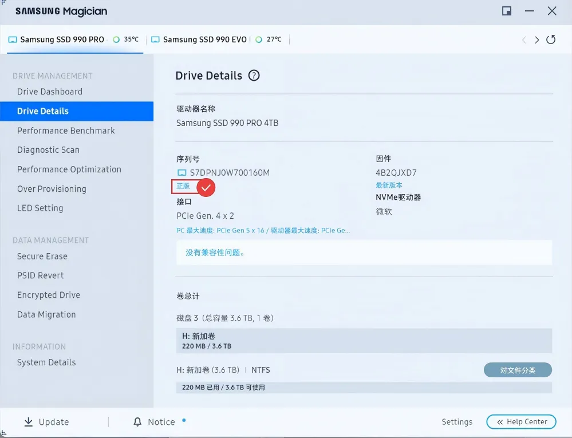This screenshot has width=572, height=438.
Task: Click the Samsung SSD 990 PRO drive icon
Action: point(13,40)
